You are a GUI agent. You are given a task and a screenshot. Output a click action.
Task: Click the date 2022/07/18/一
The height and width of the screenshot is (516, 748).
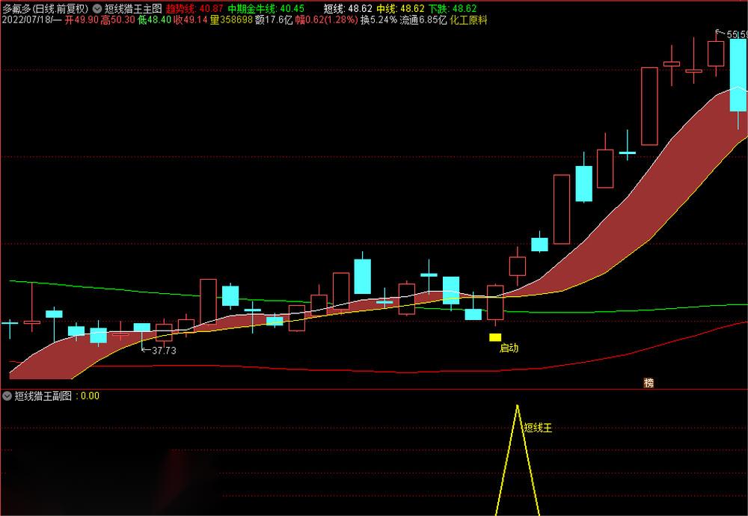tap(31, 20)
